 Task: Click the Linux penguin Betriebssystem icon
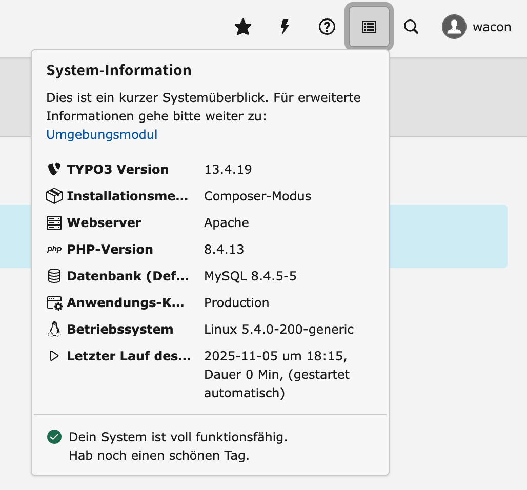[x=54, y=330]
